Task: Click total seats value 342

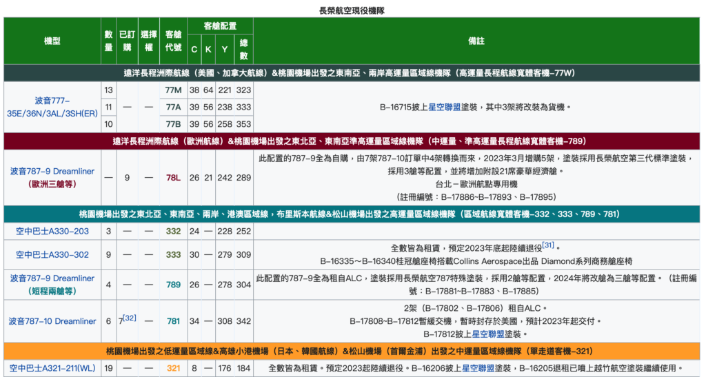Action: click(243, 321)
